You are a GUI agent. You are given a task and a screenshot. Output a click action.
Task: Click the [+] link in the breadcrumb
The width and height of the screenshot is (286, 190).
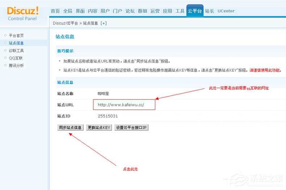point(104,23)
